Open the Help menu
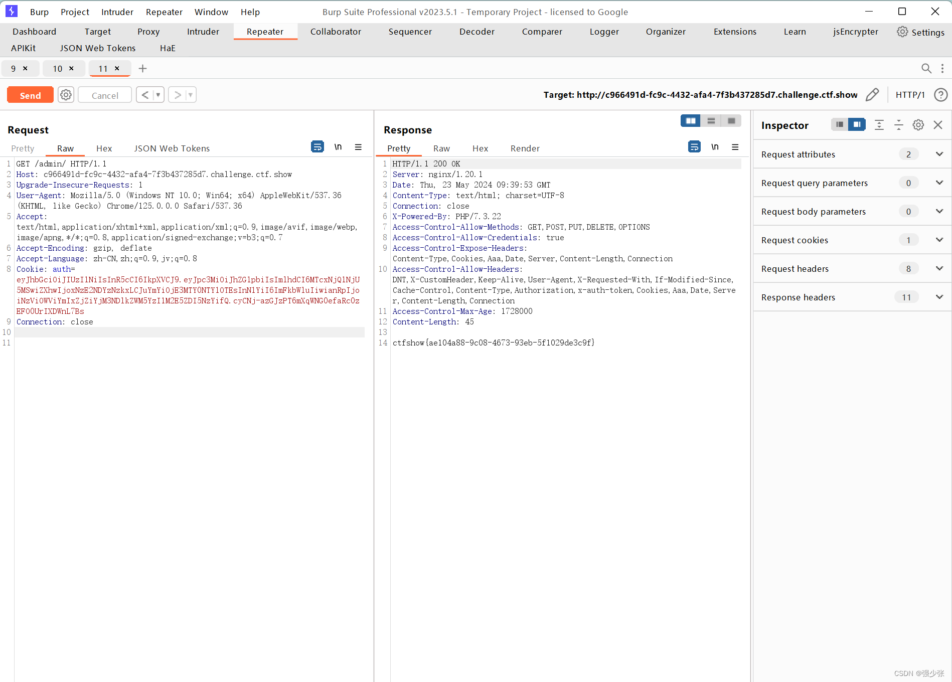952x682 pixels. click(250, 12)
